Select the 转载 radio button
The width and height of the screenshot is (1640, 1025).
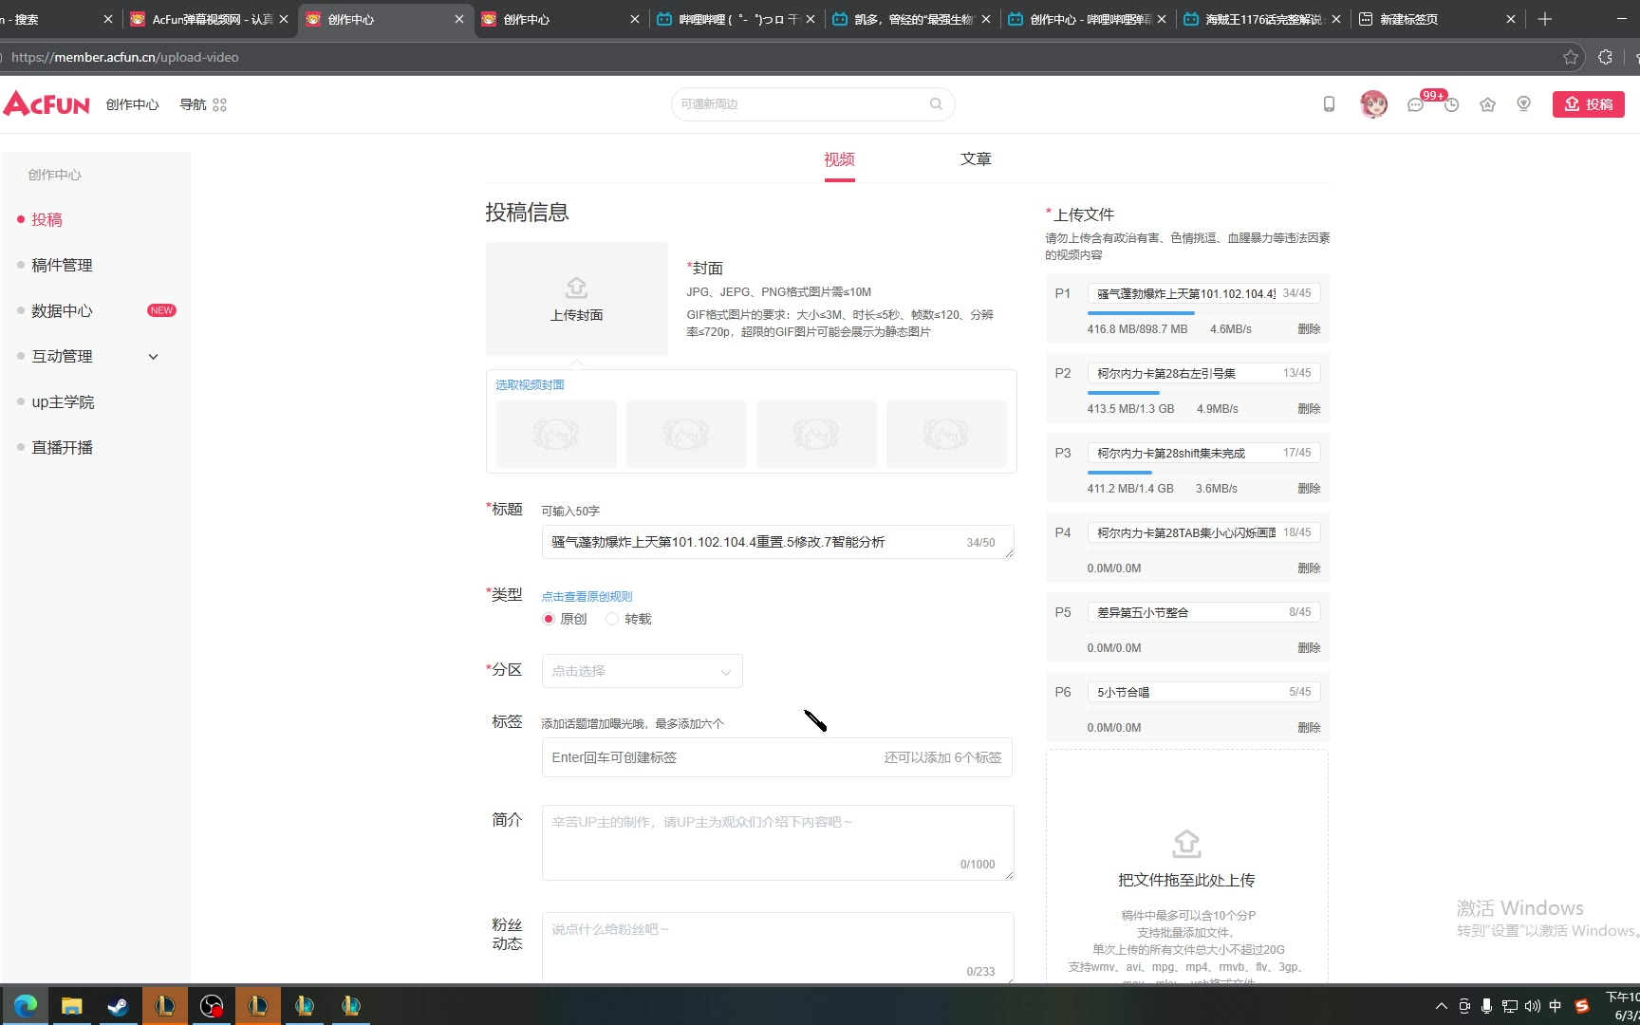click(612, 619)
